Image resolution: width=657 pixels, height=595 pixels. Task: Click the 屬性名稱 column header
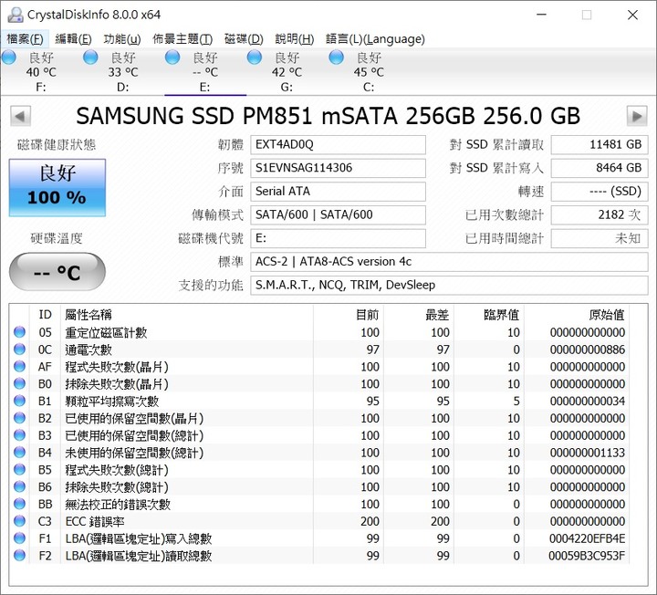point(89,315)
